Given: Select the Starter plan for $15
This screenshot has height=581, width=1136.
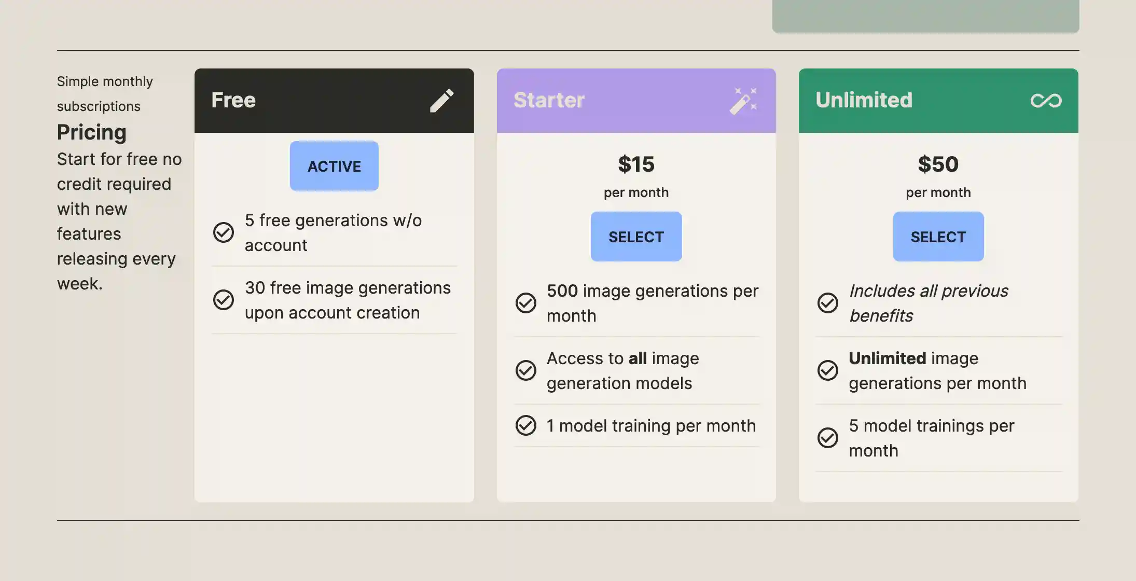Looking at the screenshot, I should [x=636, y=237].
